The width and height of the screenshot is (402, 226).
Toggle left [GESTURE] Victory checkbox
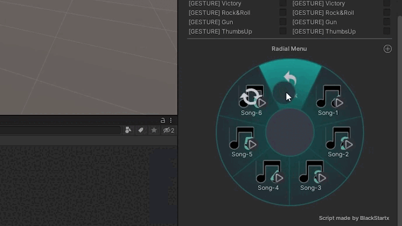pos(283,3)
